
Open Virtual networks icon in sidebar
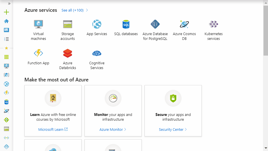click(x=6, y=138)
